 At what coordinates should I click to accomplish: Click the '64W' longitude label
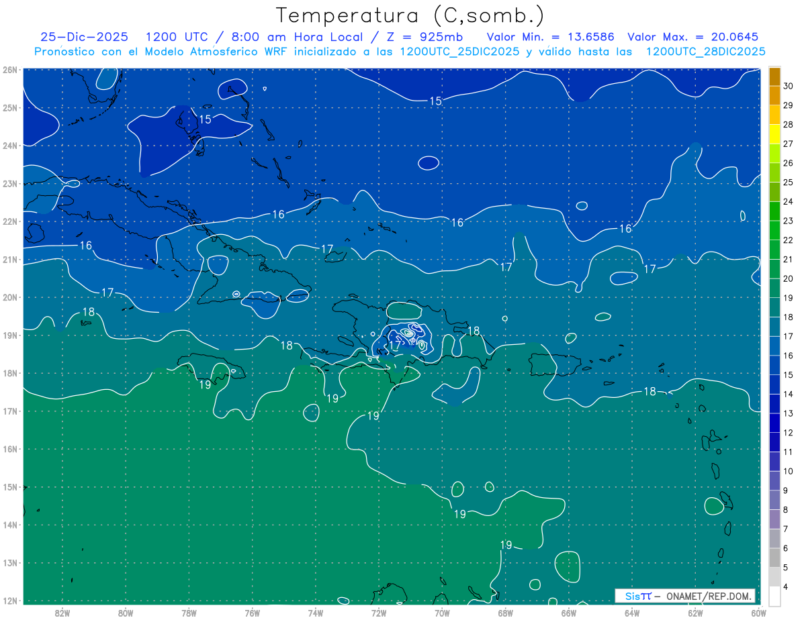click(631, 612)
